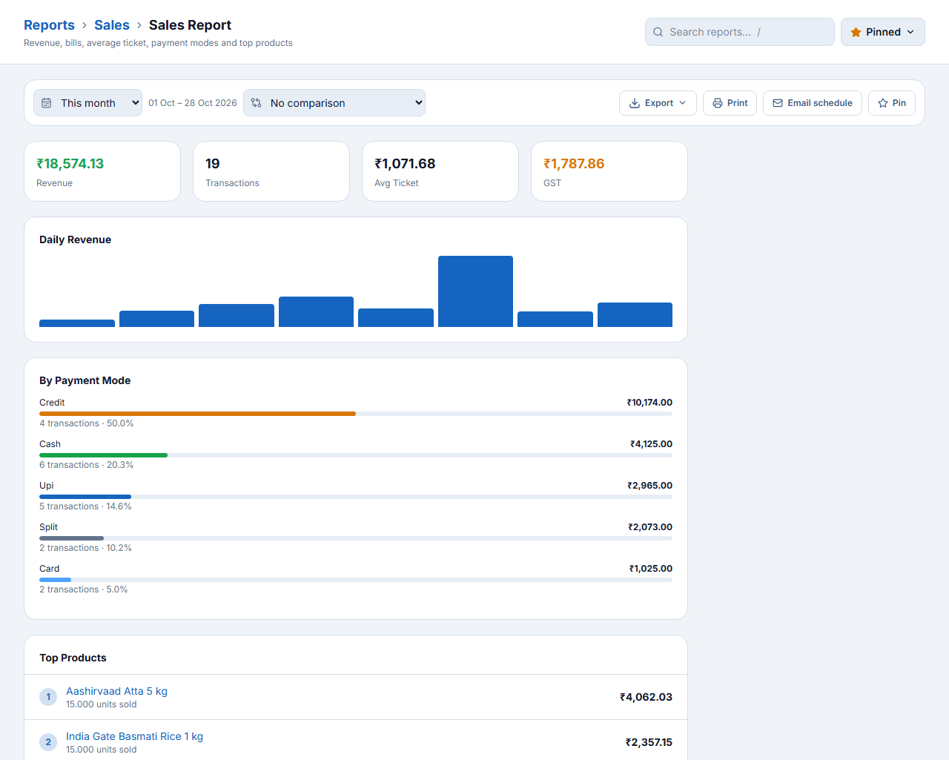Open the Aashirvaad Atta 5 kg product link
This screenshot has width=949, height=760.
coord(116,691)
